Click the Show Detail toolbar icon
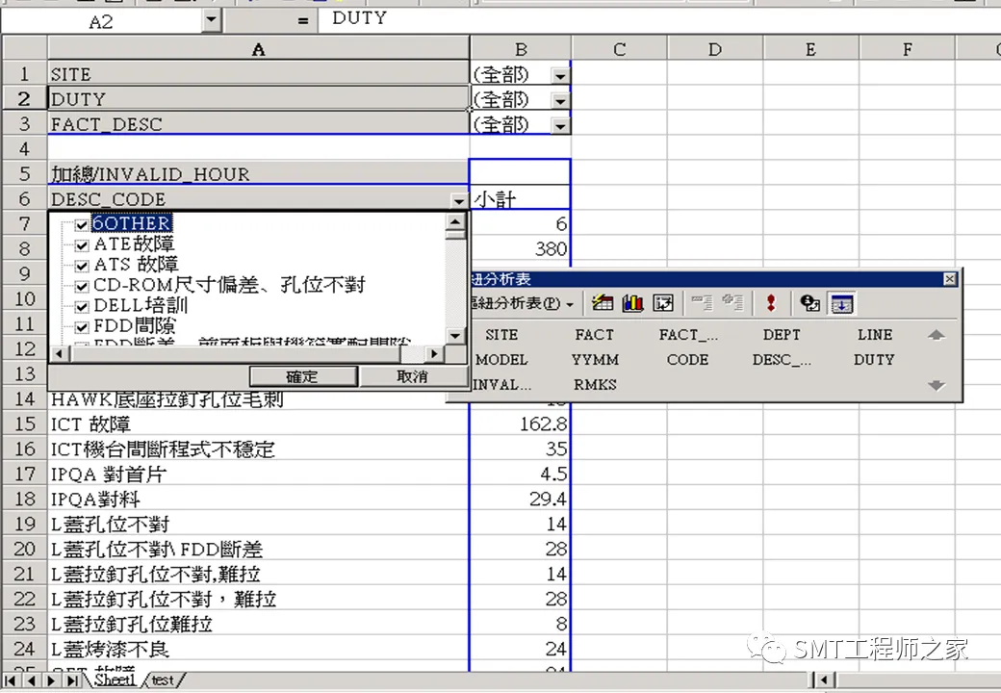The image size is (1001, 693). coord(732,303)
